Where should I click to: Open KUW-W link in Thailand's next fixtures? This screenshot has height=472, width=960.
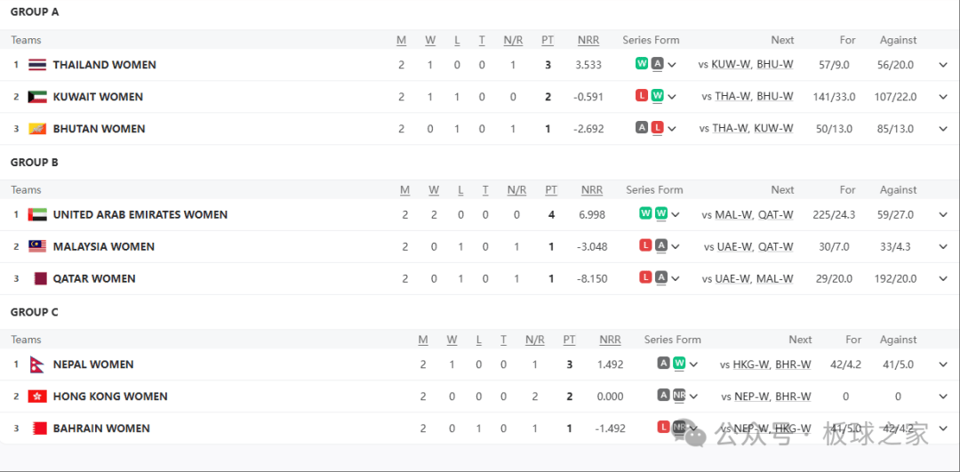[x=731, y=65]
